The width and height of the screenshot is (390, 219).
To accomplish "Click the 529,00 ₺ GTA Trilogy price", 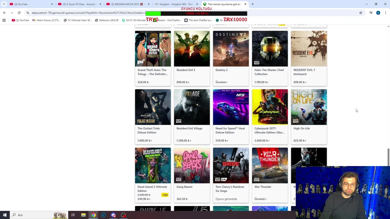I will 143,82.
